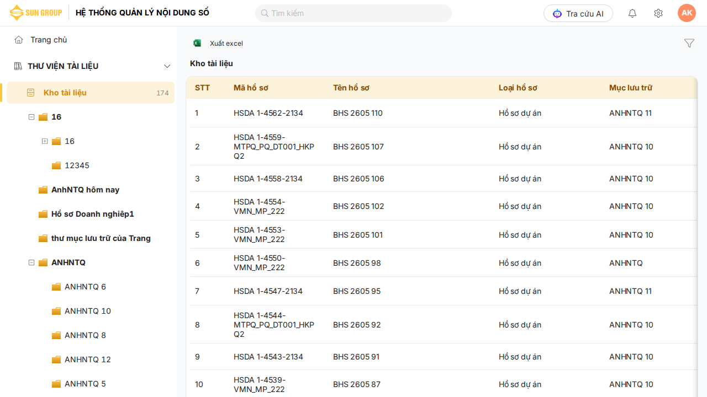Screen dimensions: 707x397
Task: Click the Trang chủ home icon
Action: pos(19,40)
